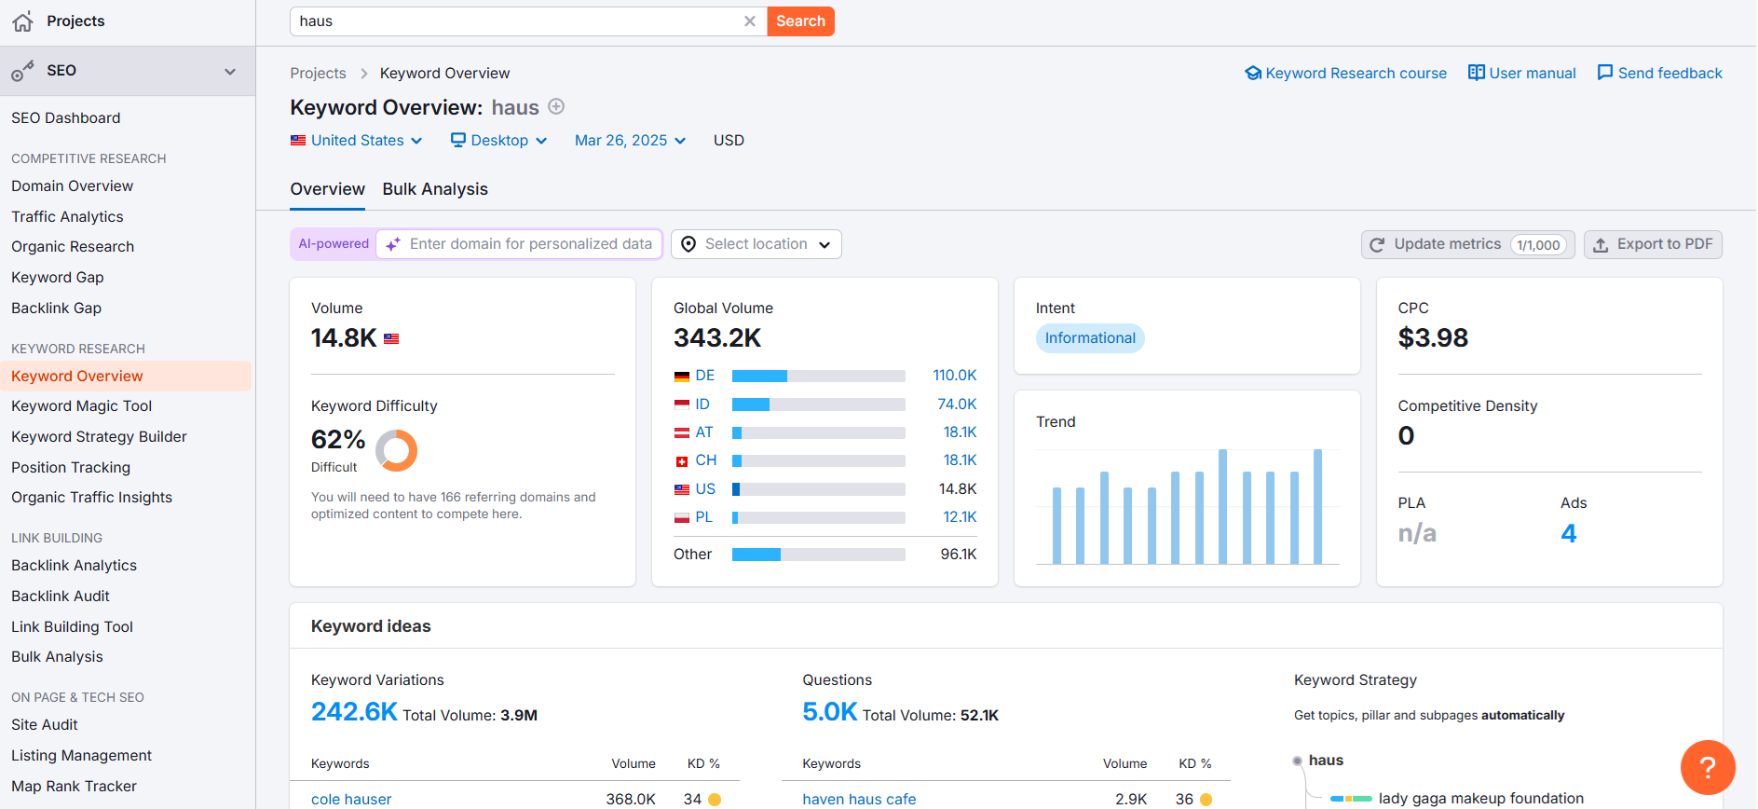The image size is (1758, 809).
Task: Click the plus icon beside haus keyword
Action: 556,107
